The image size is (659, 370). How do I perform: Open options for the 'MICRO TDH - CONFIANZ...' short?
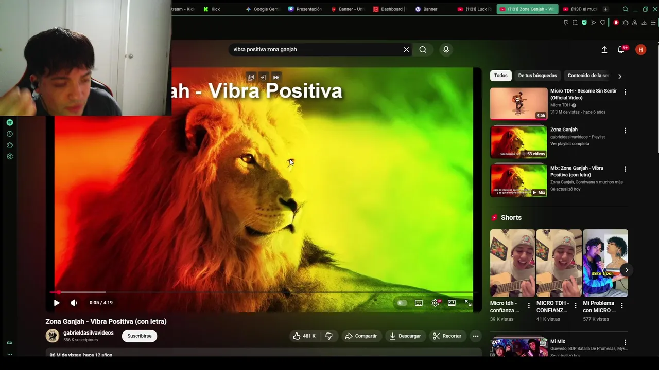pos(575,306)
